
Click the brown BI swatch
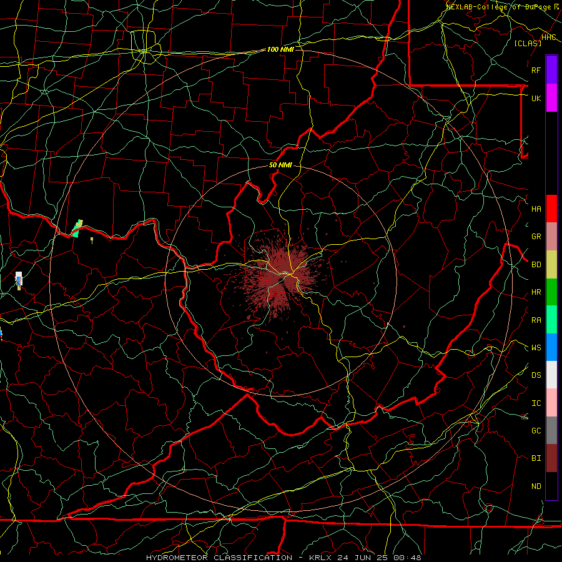[551, 458]
